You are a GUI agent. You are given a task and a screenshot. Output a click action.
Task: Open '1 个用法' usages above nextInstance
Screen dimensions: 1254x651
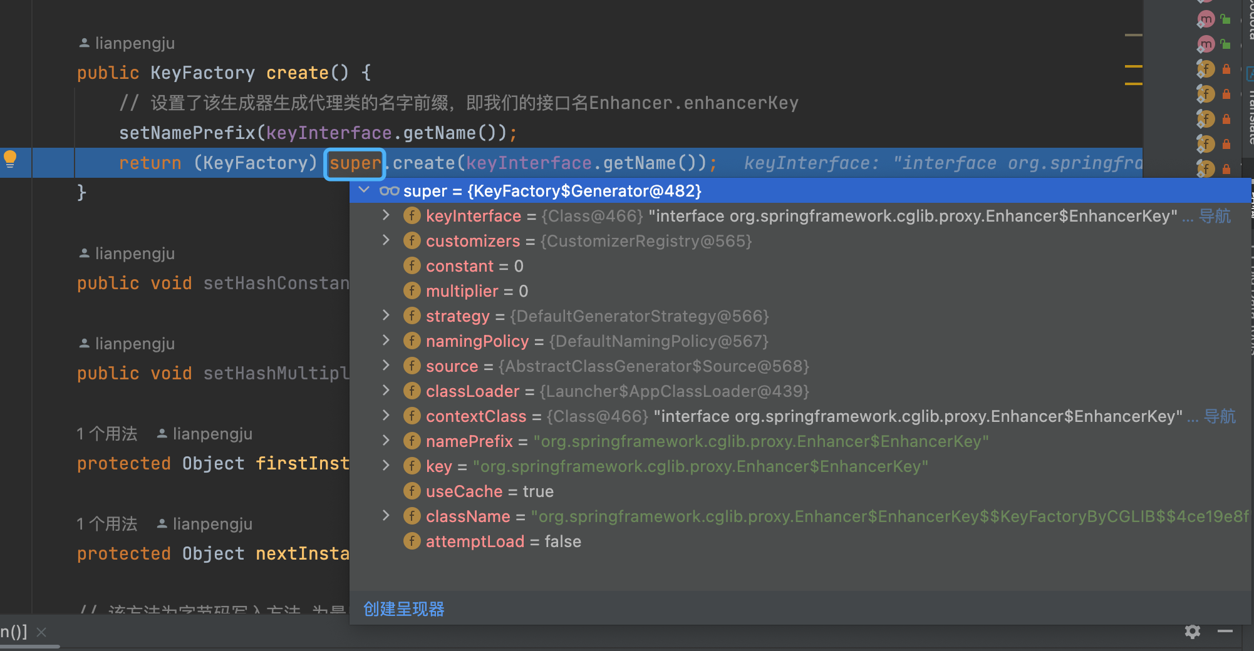[x=106, y=524]
